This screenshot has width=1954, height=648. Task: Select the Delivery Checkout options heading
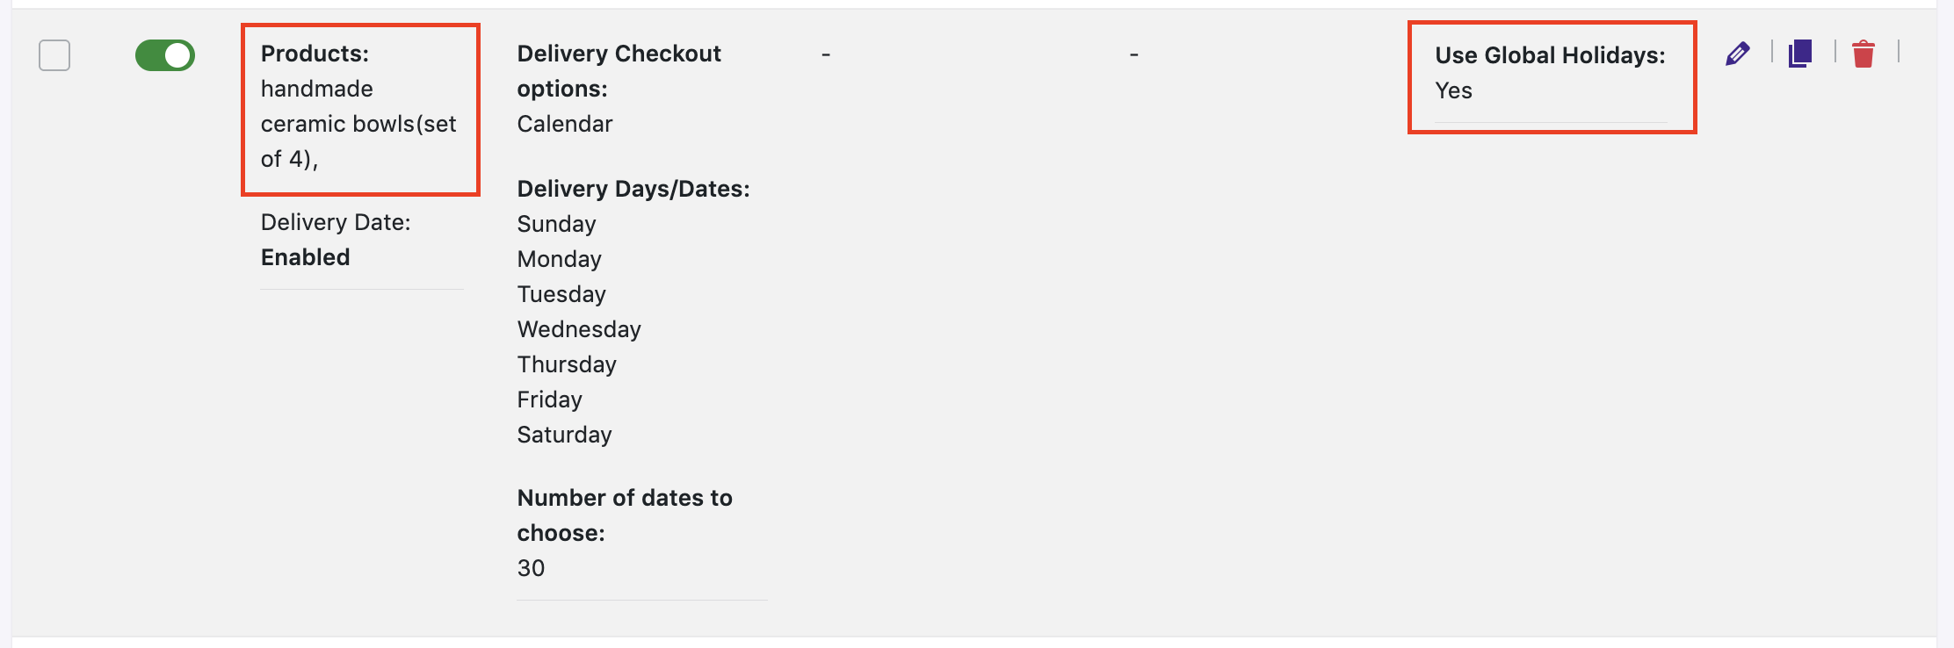(x=619, y=70)
